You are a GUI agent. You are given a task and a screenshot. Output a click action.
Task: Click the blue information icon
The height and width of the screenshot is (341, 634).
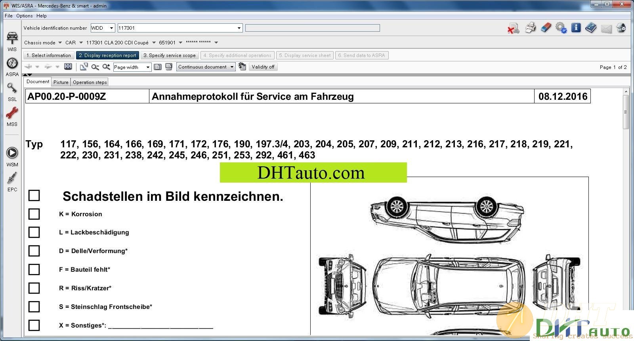point(576,28)
